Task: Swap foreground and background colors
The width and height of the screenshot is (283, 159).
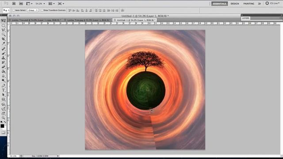Action: [x=5, y=122]
